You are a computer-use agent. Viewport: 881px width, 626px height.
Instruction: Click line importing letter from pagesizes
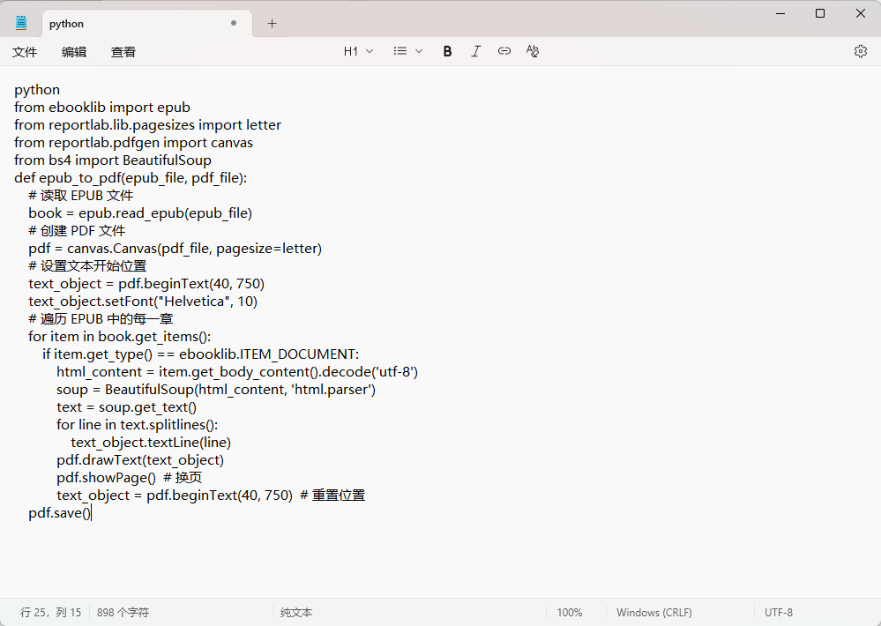tap(148, 124)
